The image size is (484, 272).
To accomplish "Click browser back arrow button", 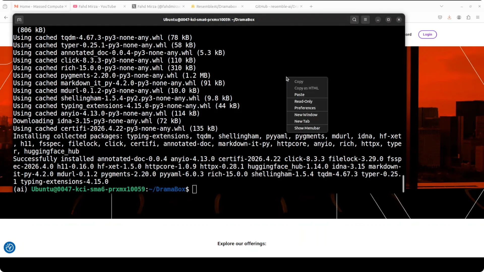I will pyautogui.click(x=6, y=17).
